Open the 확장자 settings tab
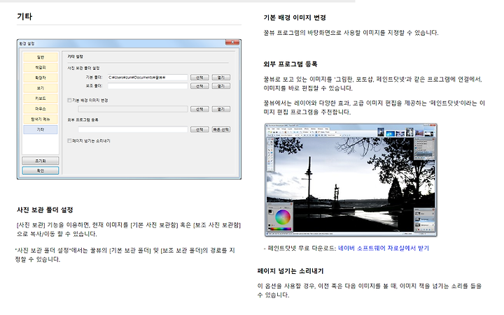The image size is (504, 315). (41, 78)
